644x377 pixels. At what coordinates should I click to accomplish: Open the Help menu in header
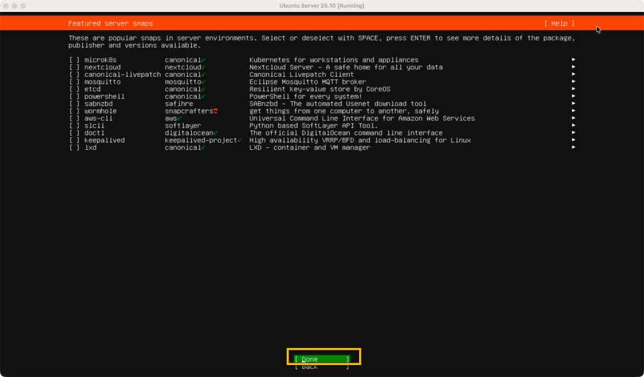(559, 23)
